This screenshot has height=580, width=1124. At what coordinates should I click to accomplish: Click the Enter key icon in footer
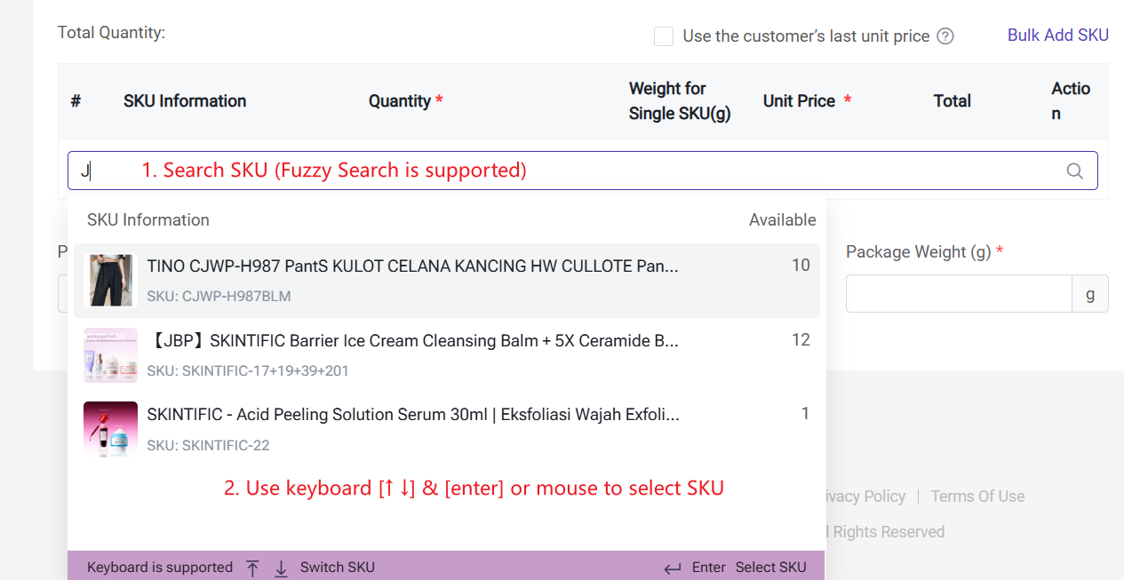[673, 568]
